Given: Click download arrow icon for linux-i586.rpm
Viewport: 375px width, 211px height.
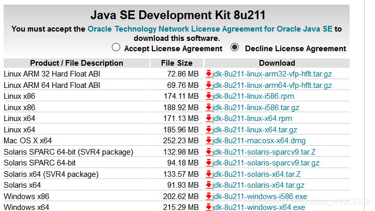Looking at the screenshot, I should 209,96.
